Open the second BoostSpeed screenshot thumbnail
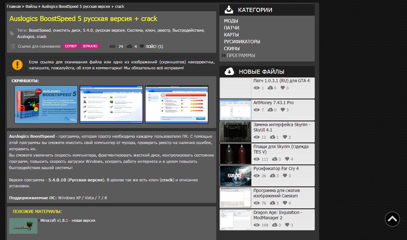 111,104
